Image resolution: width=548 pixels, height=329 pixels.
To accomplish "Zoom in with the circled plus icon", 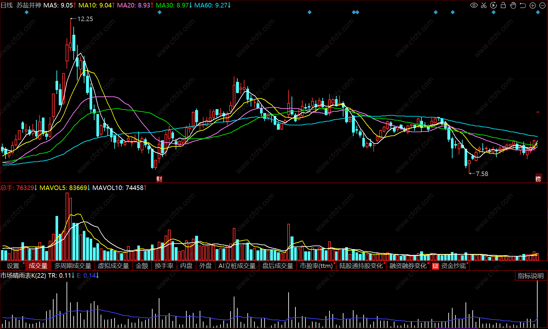I will click(x=532, y=5).
